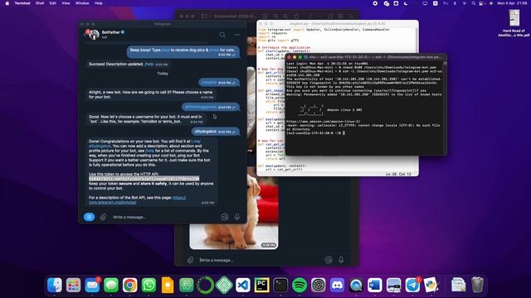Screen dimensions: 531x298
Task: Open Mail from the Dock
Action: coord(92,285)
